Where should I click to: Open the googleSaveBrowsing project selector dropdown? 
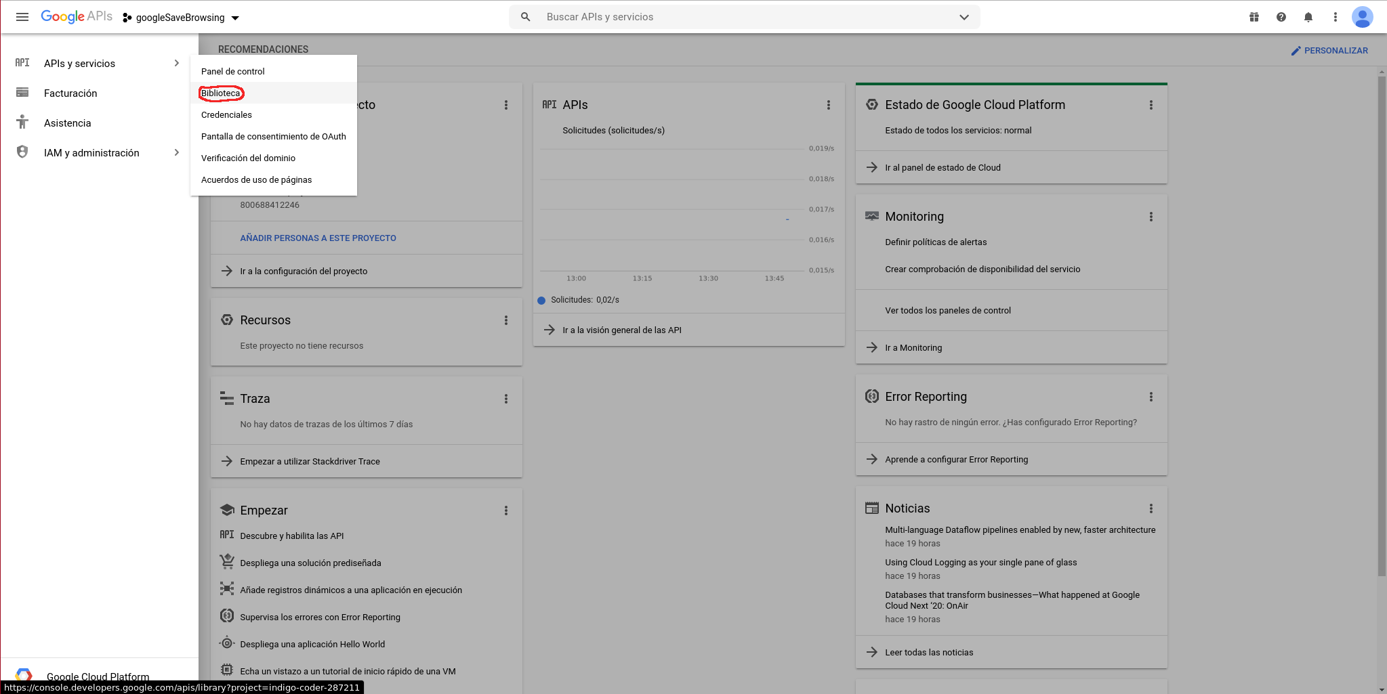[181, 18]
